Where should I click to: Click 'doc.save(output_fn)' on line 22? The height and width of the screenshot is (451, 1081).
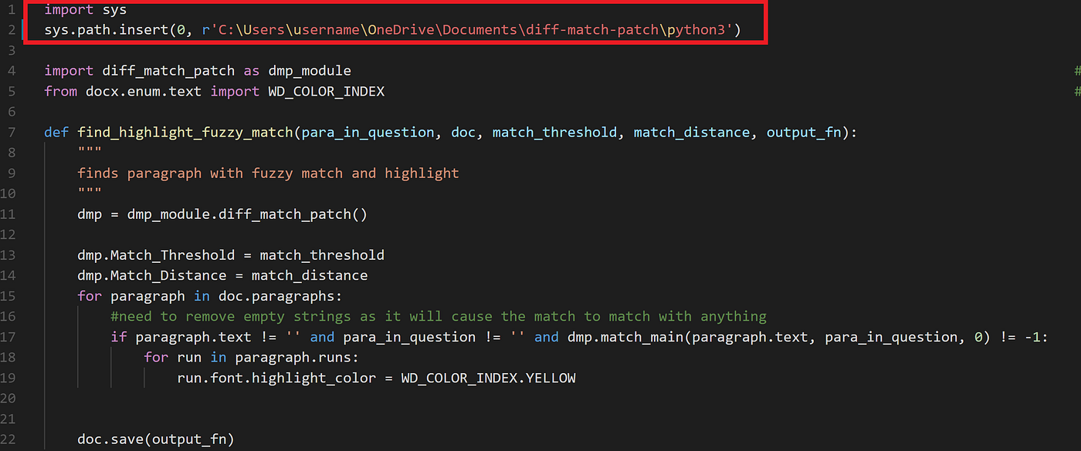154,439
